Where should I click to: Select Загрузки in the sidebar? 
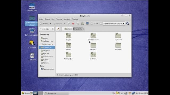pos(47,50)
